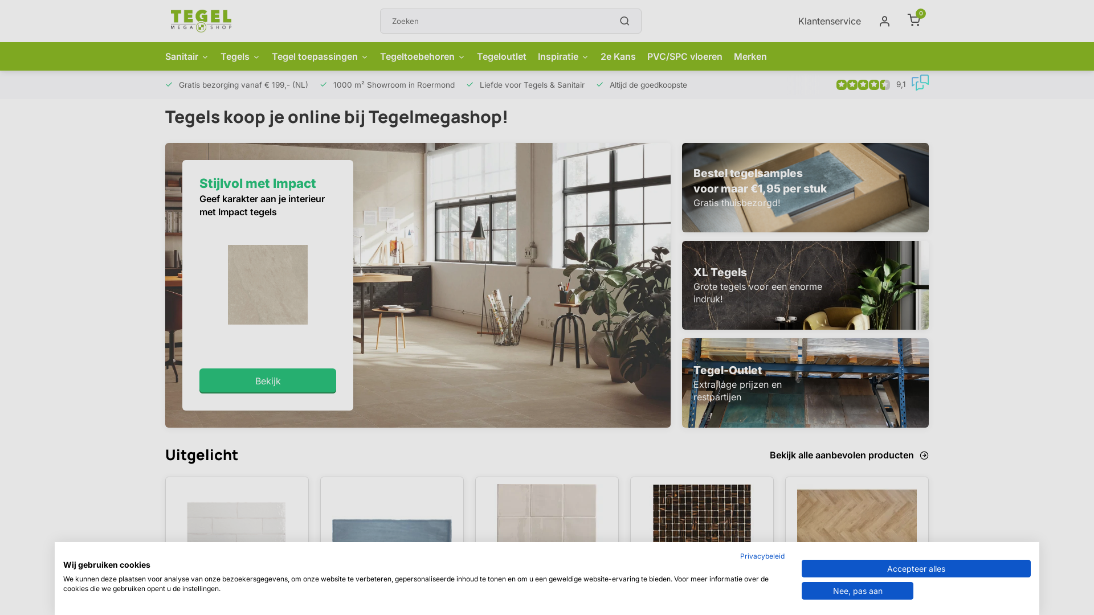Click Altijd de goedkoopste text
The height and width of the screenshot is (615, 1094).
point(648,85)
